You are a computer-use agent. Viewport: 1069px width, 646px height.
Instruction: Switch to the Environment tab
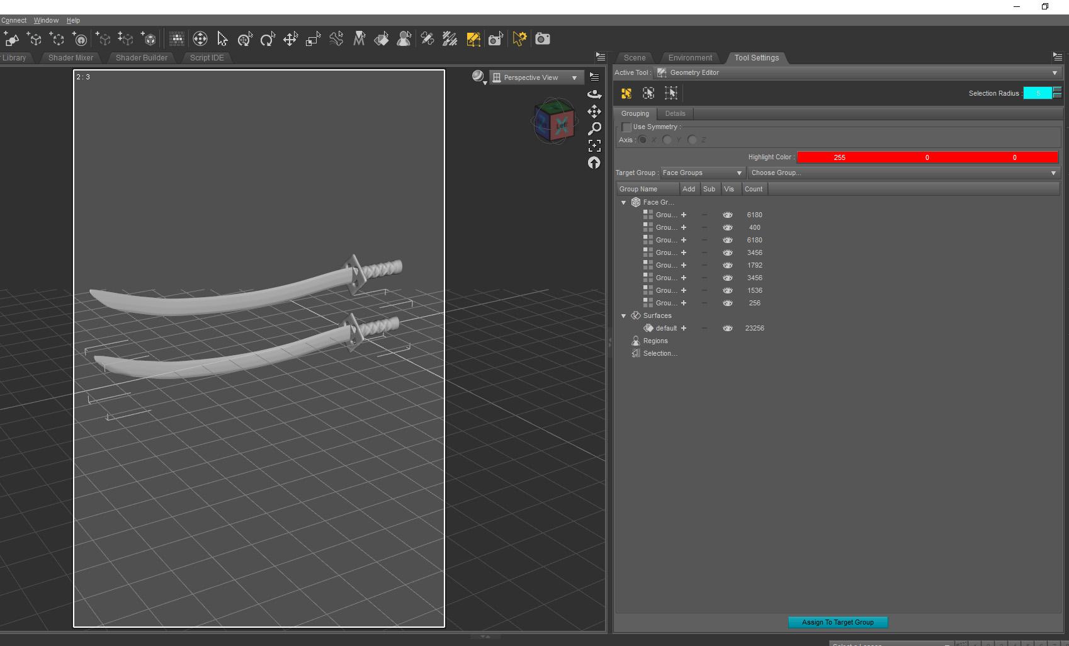click(x=690, y=57)
